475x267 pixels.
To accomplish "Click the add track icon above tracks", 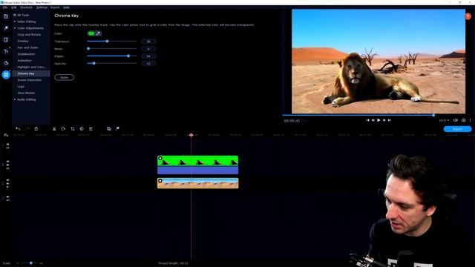I will tap(6, 135).
